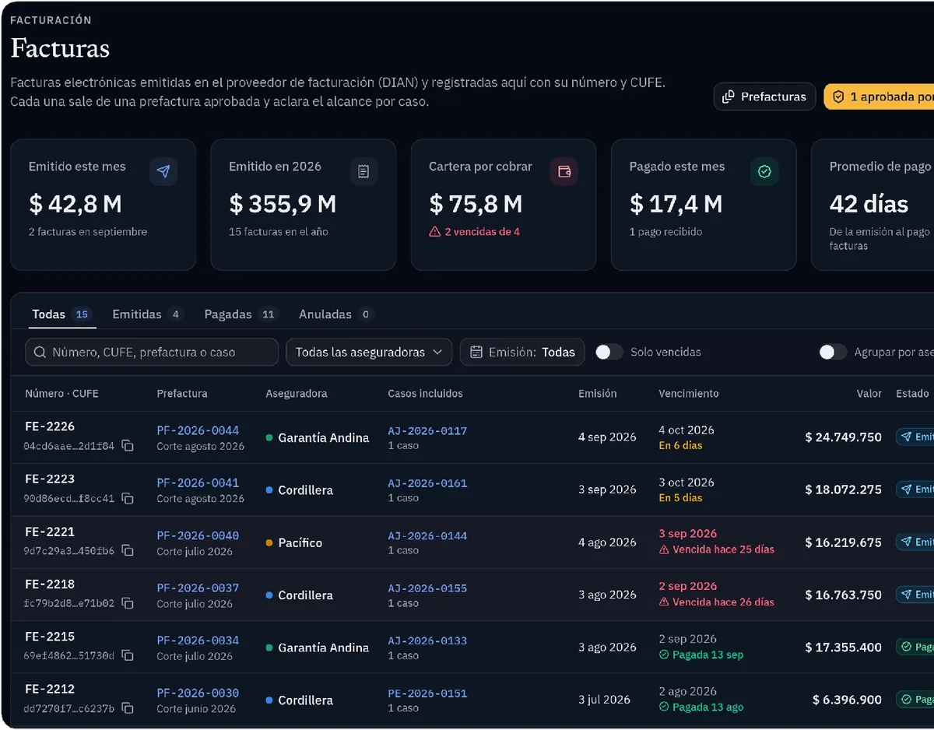
Task: Copy CUFE of invoice FE-2212
Action: (x=128, y=709)
